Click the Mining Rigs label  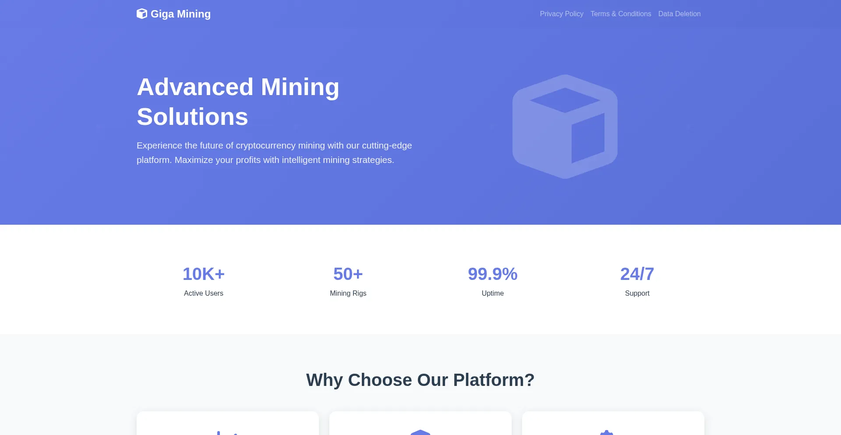(x=348, y=294)
